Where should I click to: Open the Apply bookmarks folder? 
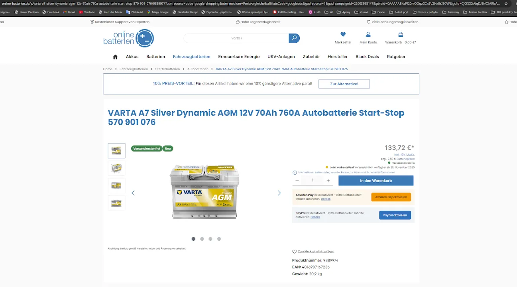tap(344, 12)
